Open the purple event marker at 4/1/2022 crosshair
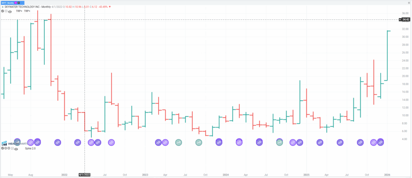The height and width of the screenshot is (178, 412). tap(91, 143)
